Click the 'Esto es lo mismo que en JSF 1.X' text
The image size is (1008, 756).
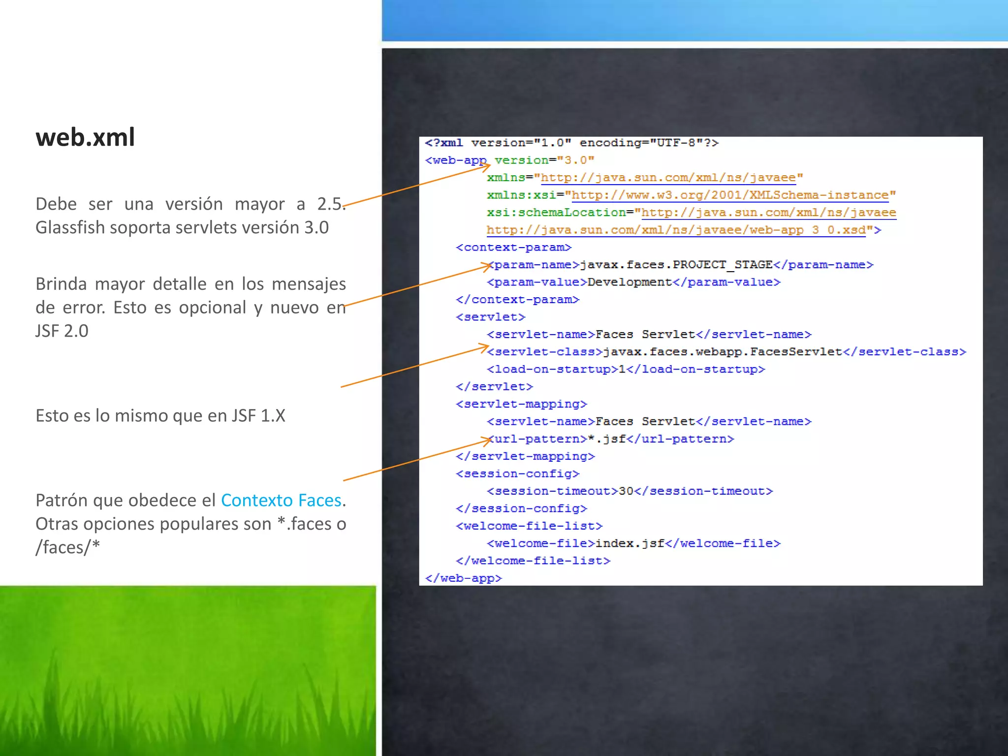pyautogui.click(x=160, y=415)
